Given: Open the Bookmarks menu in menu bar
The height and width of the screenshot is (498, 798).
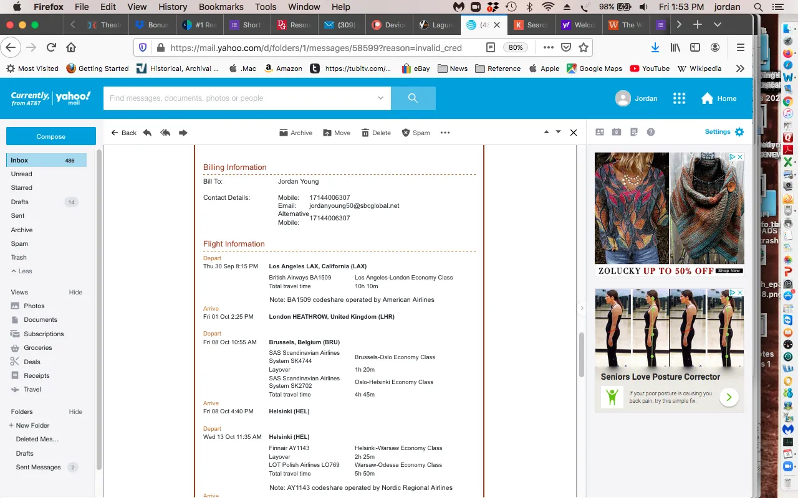Looking at the screenshot, I should point(221,7).
